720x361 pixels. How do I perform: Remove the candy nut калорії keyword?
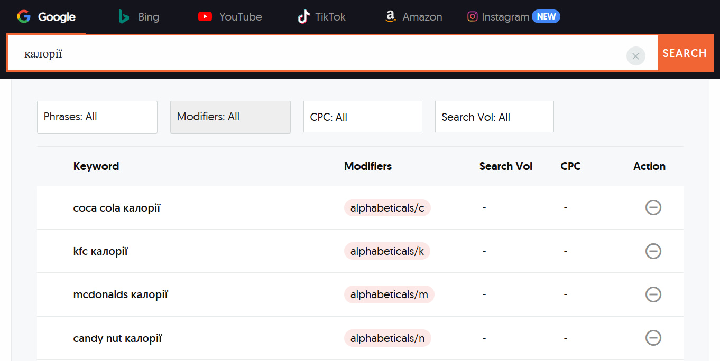tap(653, 338)
